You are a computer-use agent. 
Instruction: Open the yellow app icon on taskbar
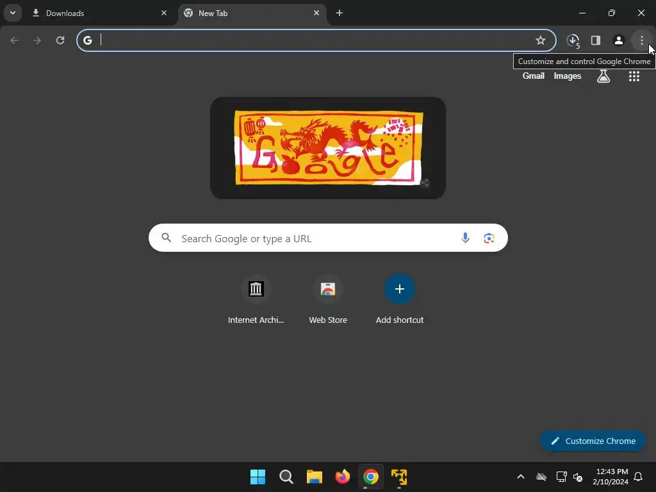(x=399, y=477)
